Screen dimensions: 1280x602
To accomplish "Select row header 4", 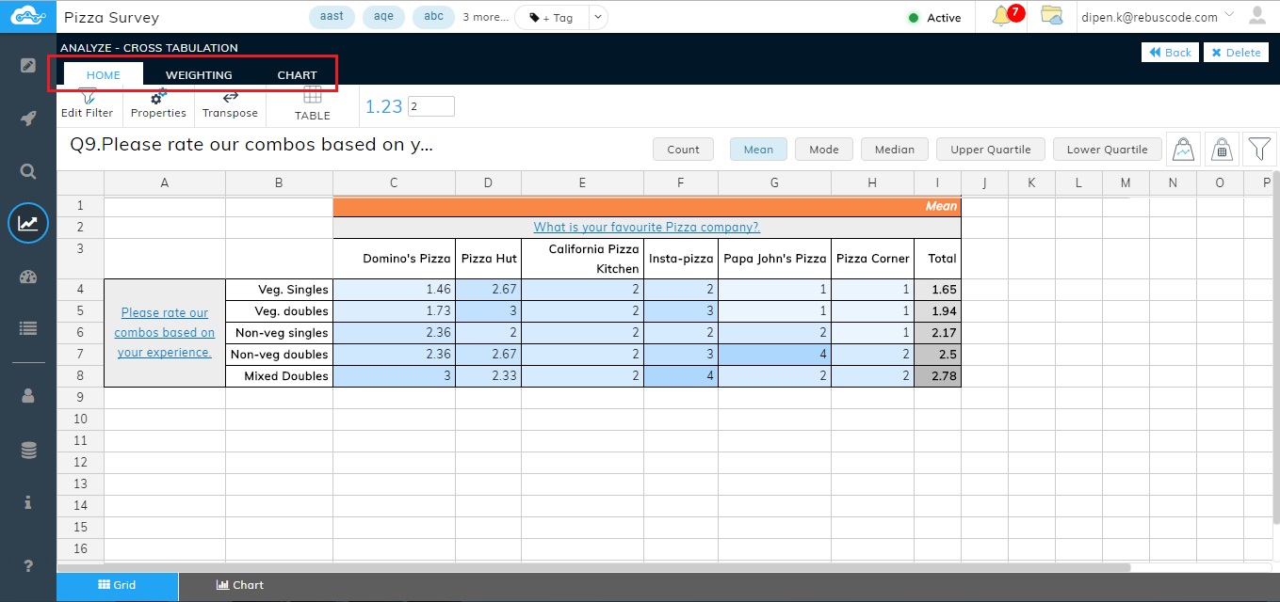I will 80,290.
